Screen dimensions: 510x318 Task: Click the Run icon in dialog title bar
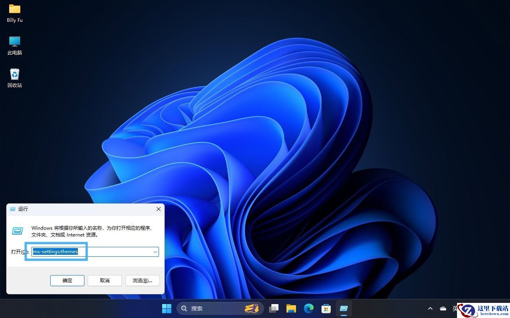point(12,209)
